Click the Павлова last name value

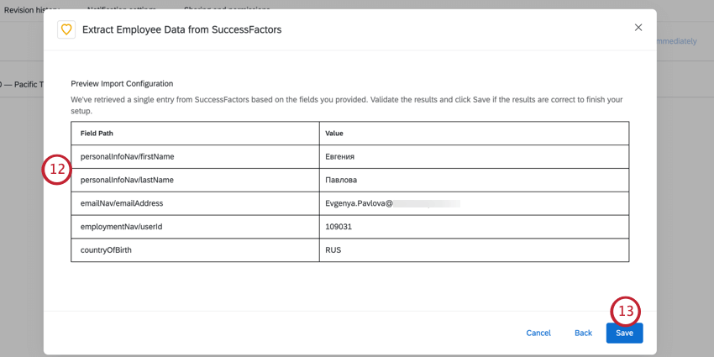(341, 180)
